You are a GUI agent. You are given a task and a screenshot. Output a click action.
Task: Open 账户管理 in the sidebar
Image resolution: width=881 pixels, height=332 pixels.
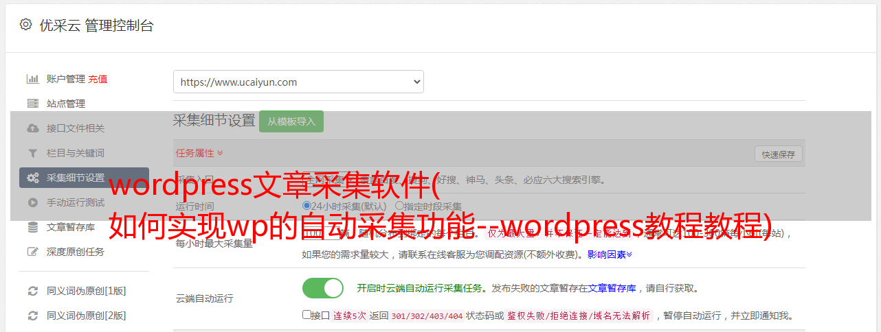66,79
